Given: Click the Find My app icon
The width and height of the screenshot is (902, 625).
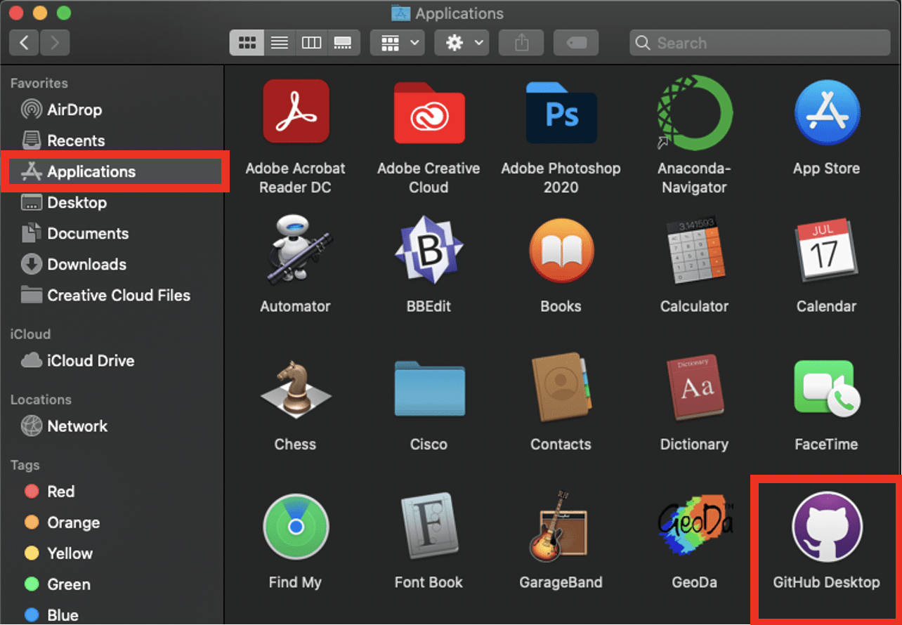Looking at the screenshot, I should (296, 527).
